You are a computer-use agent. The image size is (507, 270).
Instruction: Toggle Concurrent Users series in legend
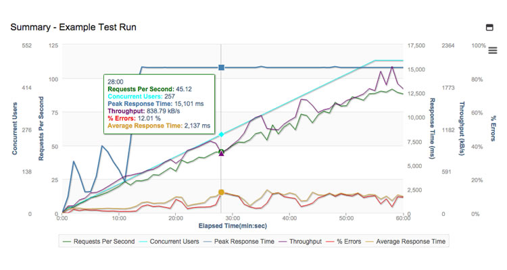click(x=169, y=241)
